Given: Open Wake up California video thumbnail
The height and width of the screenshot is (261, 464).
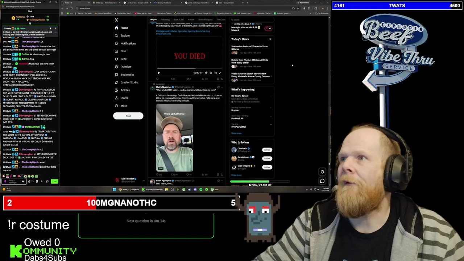Looking at the screenshot, I should coord(175,138).
